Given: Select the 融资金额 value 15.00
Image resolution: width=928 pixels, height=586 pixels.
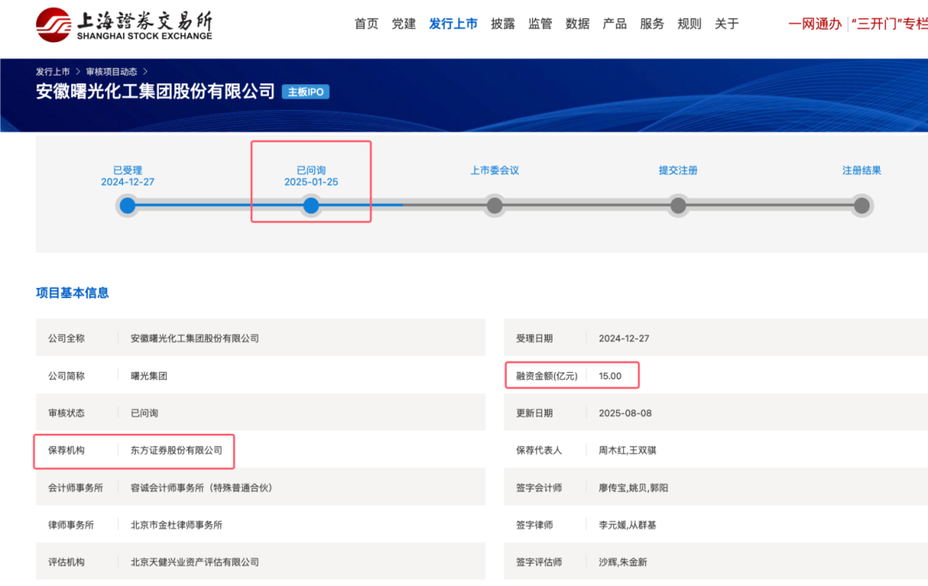Looking at the screenshot, I should pos(610,375).
